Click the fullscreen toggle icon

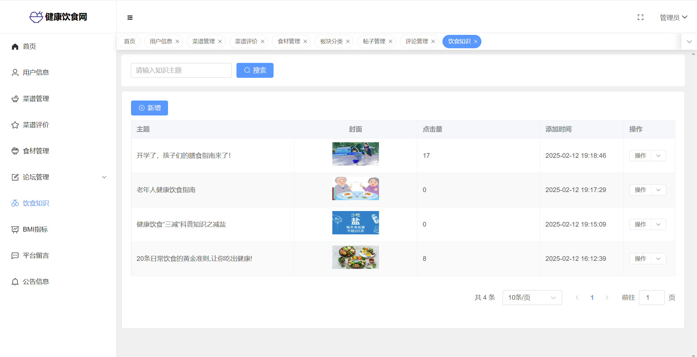click(640, 17)
